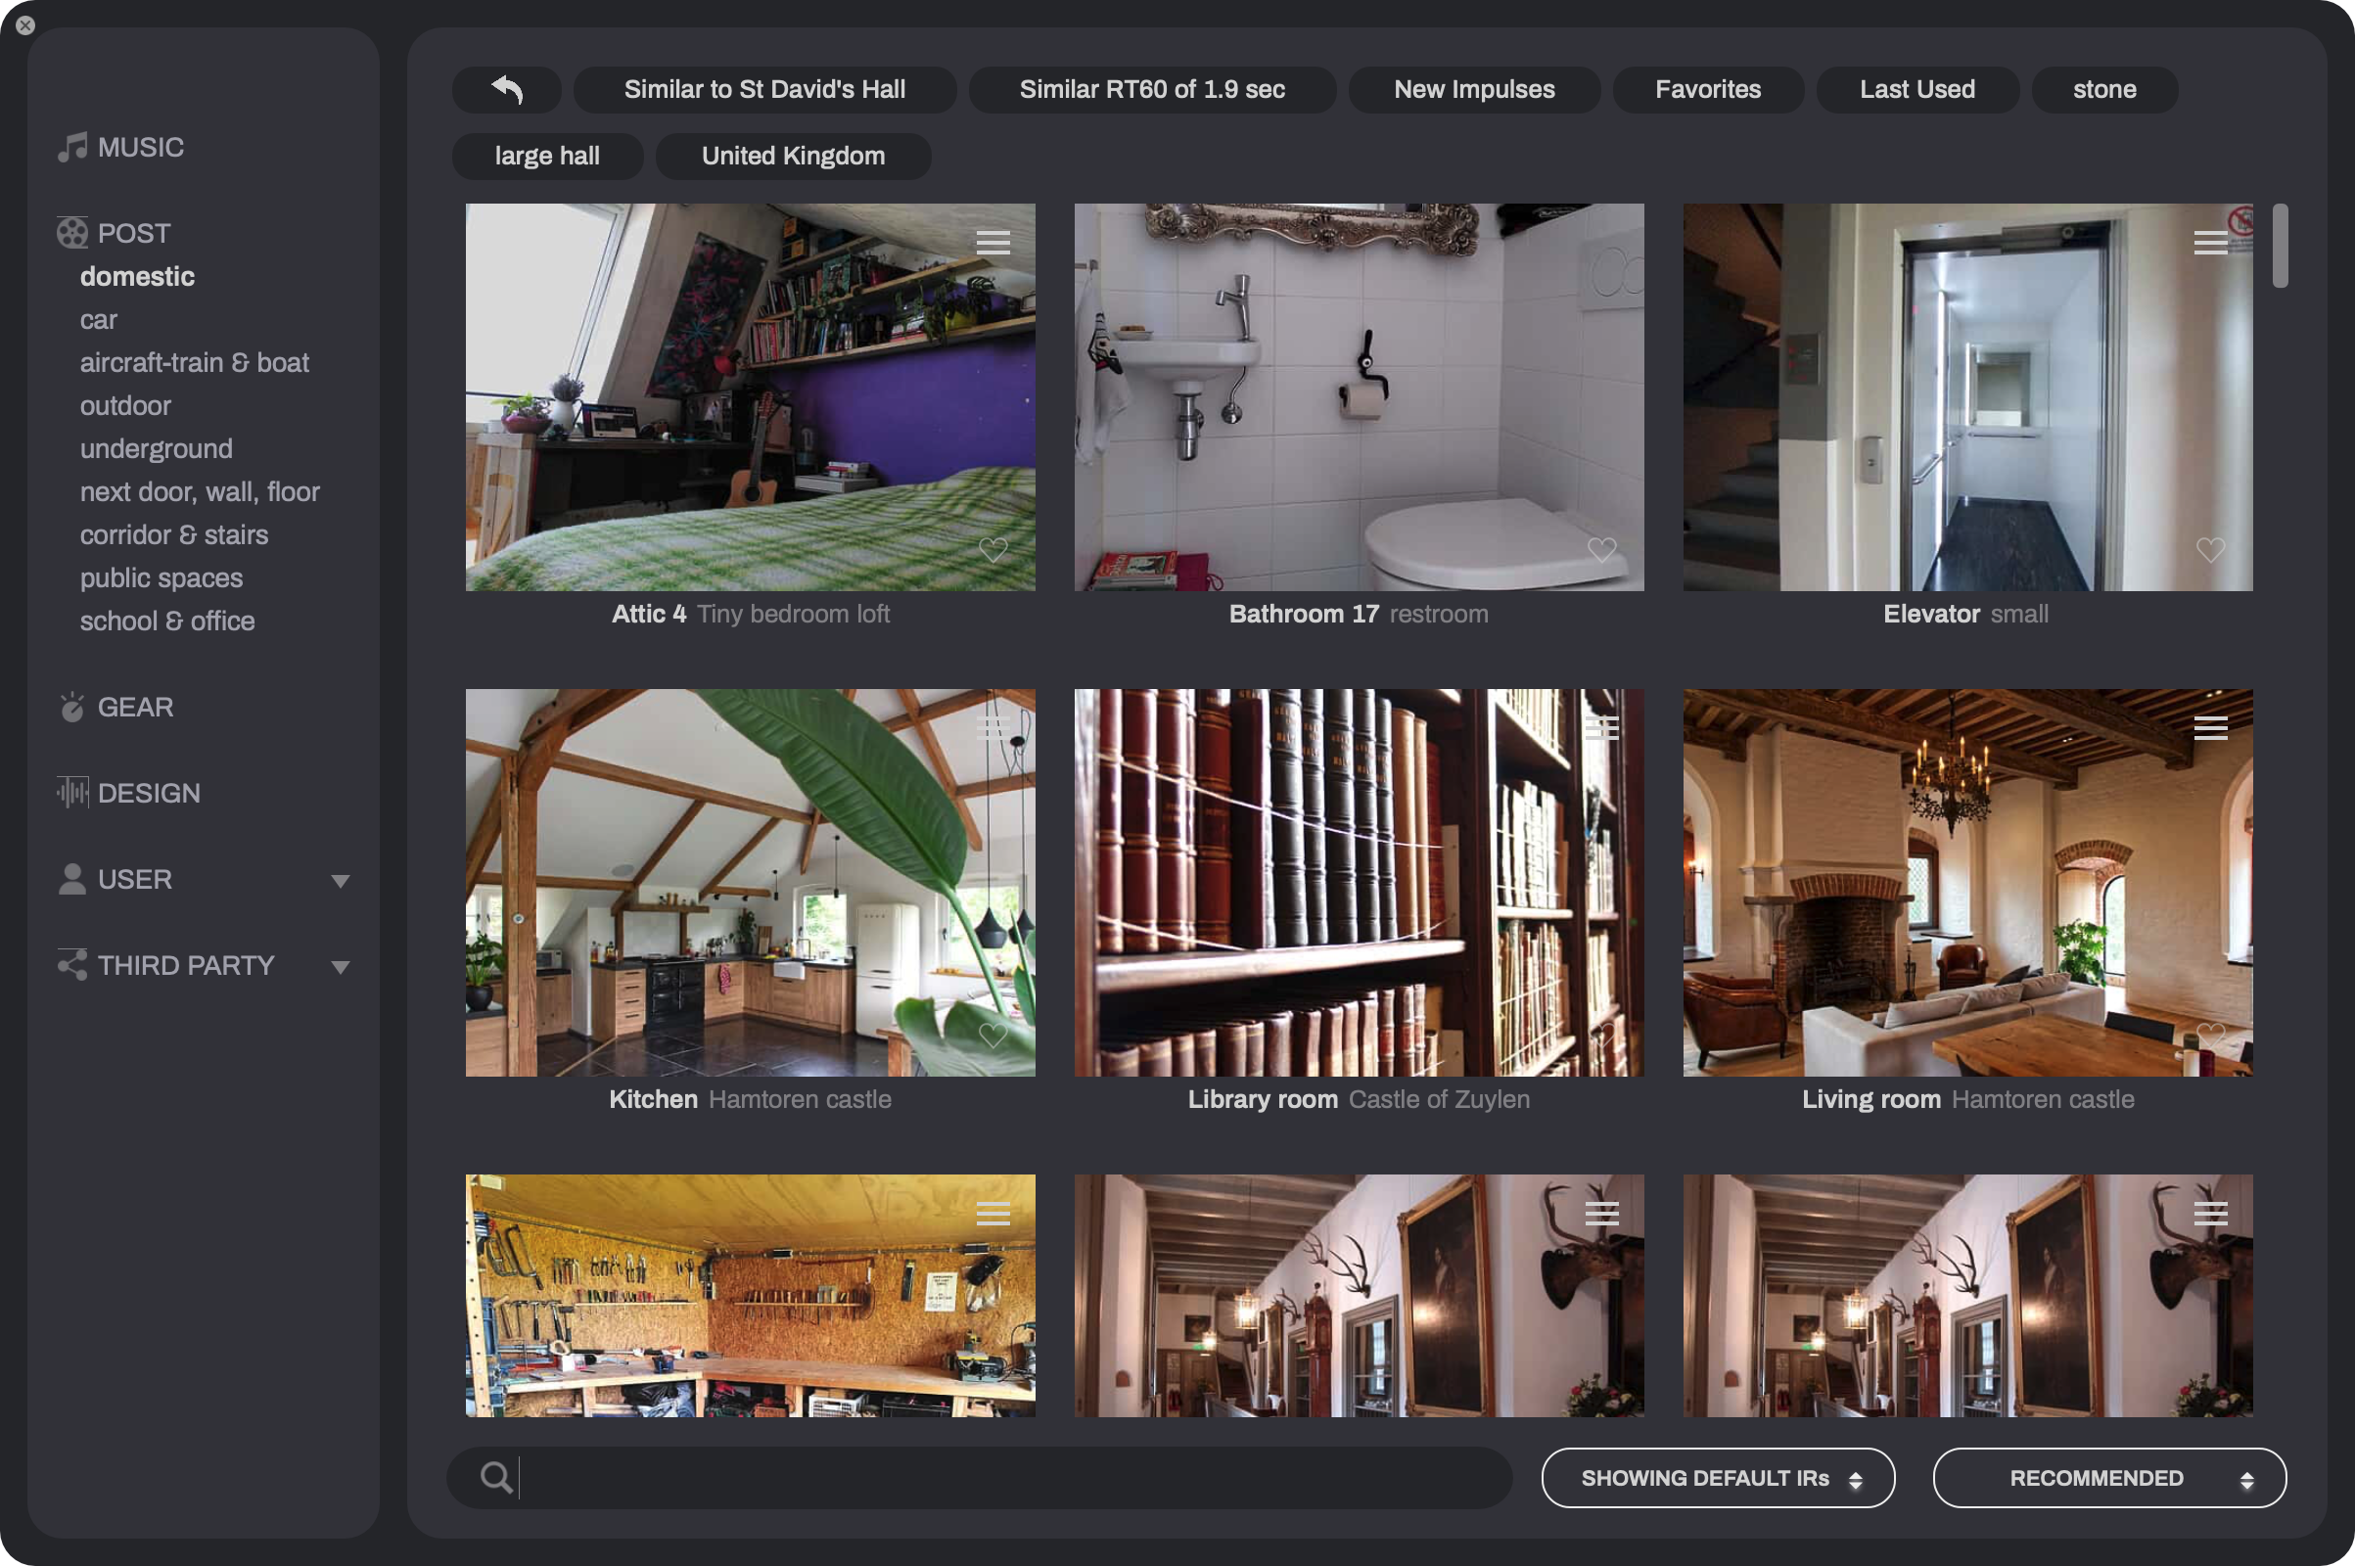
Task: Click the THIRD PARTY share icon
Action: [71, 965]
